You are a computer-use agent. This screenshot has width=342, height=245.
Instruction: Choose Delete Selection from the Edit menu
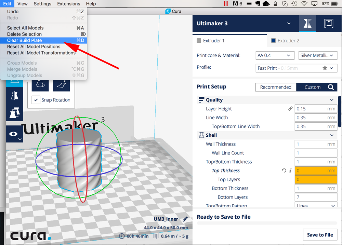pos(44,34)
